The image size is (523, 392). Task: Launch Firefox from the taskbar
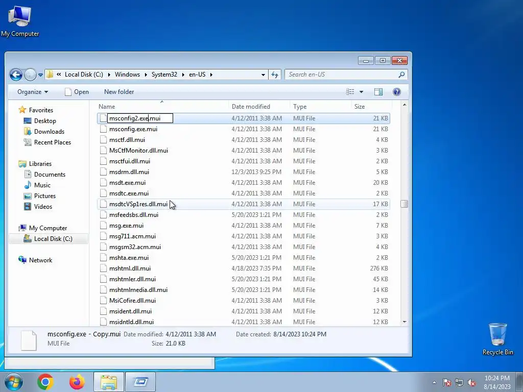click(x=77, y=382)
